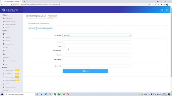
Task: Click the SSL padlock icon
Action: pyautogui.click(x=3, y=64)
